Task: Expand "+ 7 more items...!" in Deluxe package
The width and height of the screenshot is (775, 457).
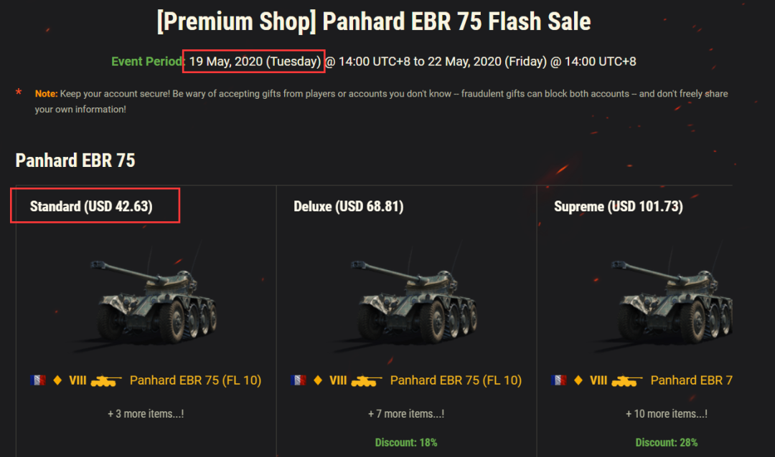Action: (x=406, y=413)
